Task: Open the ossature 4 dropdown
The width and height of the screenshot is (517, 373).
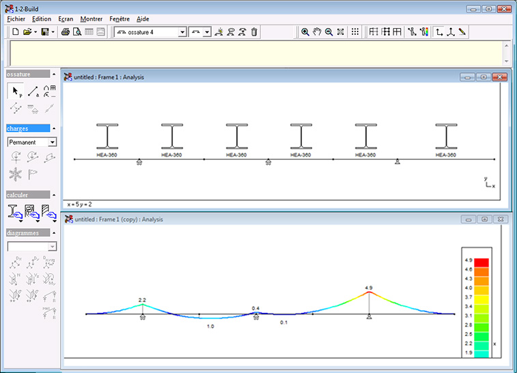Action: pos(182,32)
